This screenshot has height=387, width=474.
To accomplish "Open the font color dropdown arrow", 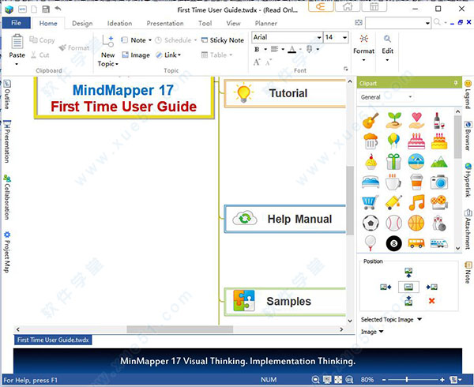I will (300, 49).
